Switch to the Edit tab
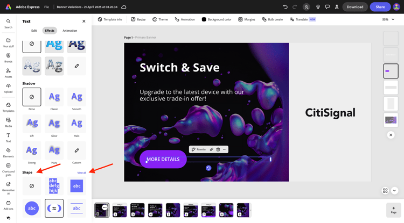This screenshot has width=404, height=223. pos(34,31)
